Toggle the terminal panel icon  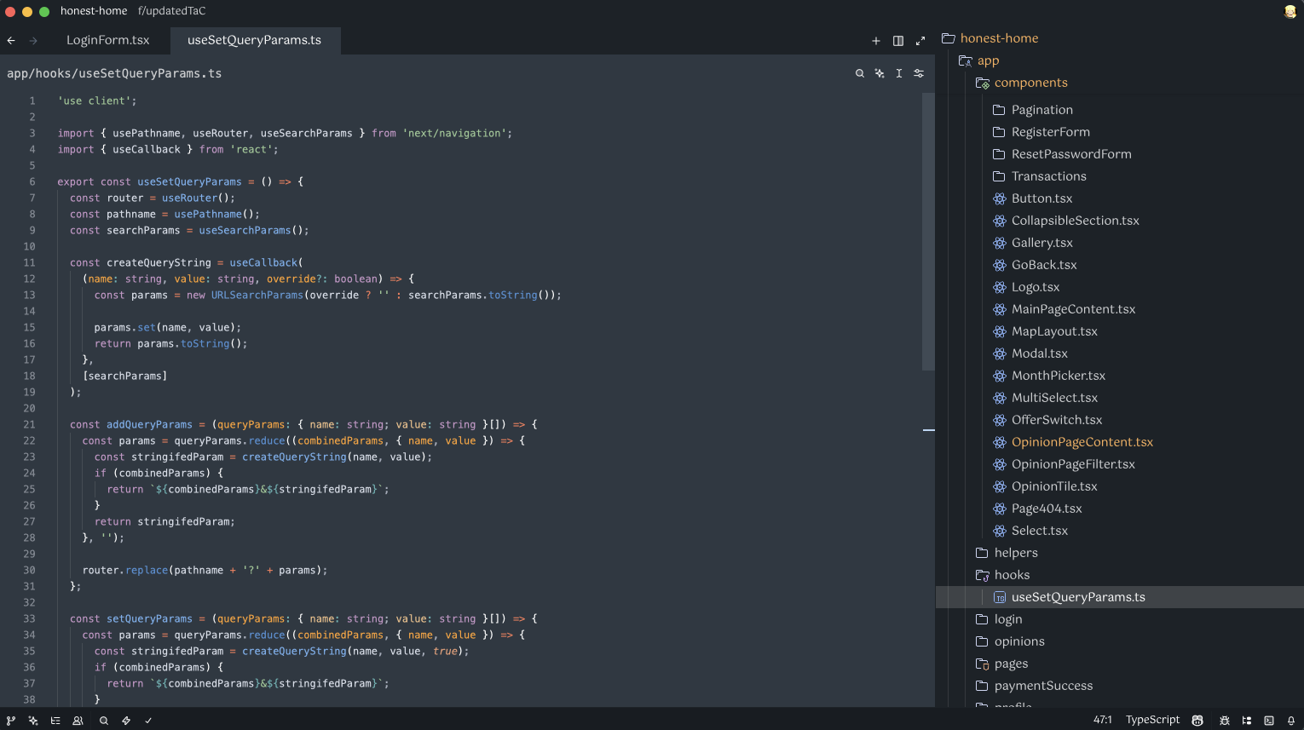point(1269,721)
